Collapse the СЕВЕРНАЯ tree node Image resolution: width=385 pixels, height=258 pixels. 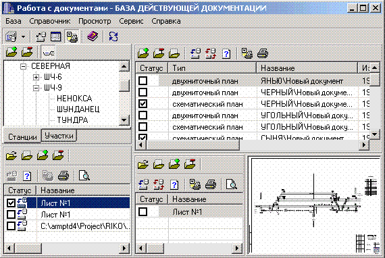pyautogui.click(x=23, y=66)
